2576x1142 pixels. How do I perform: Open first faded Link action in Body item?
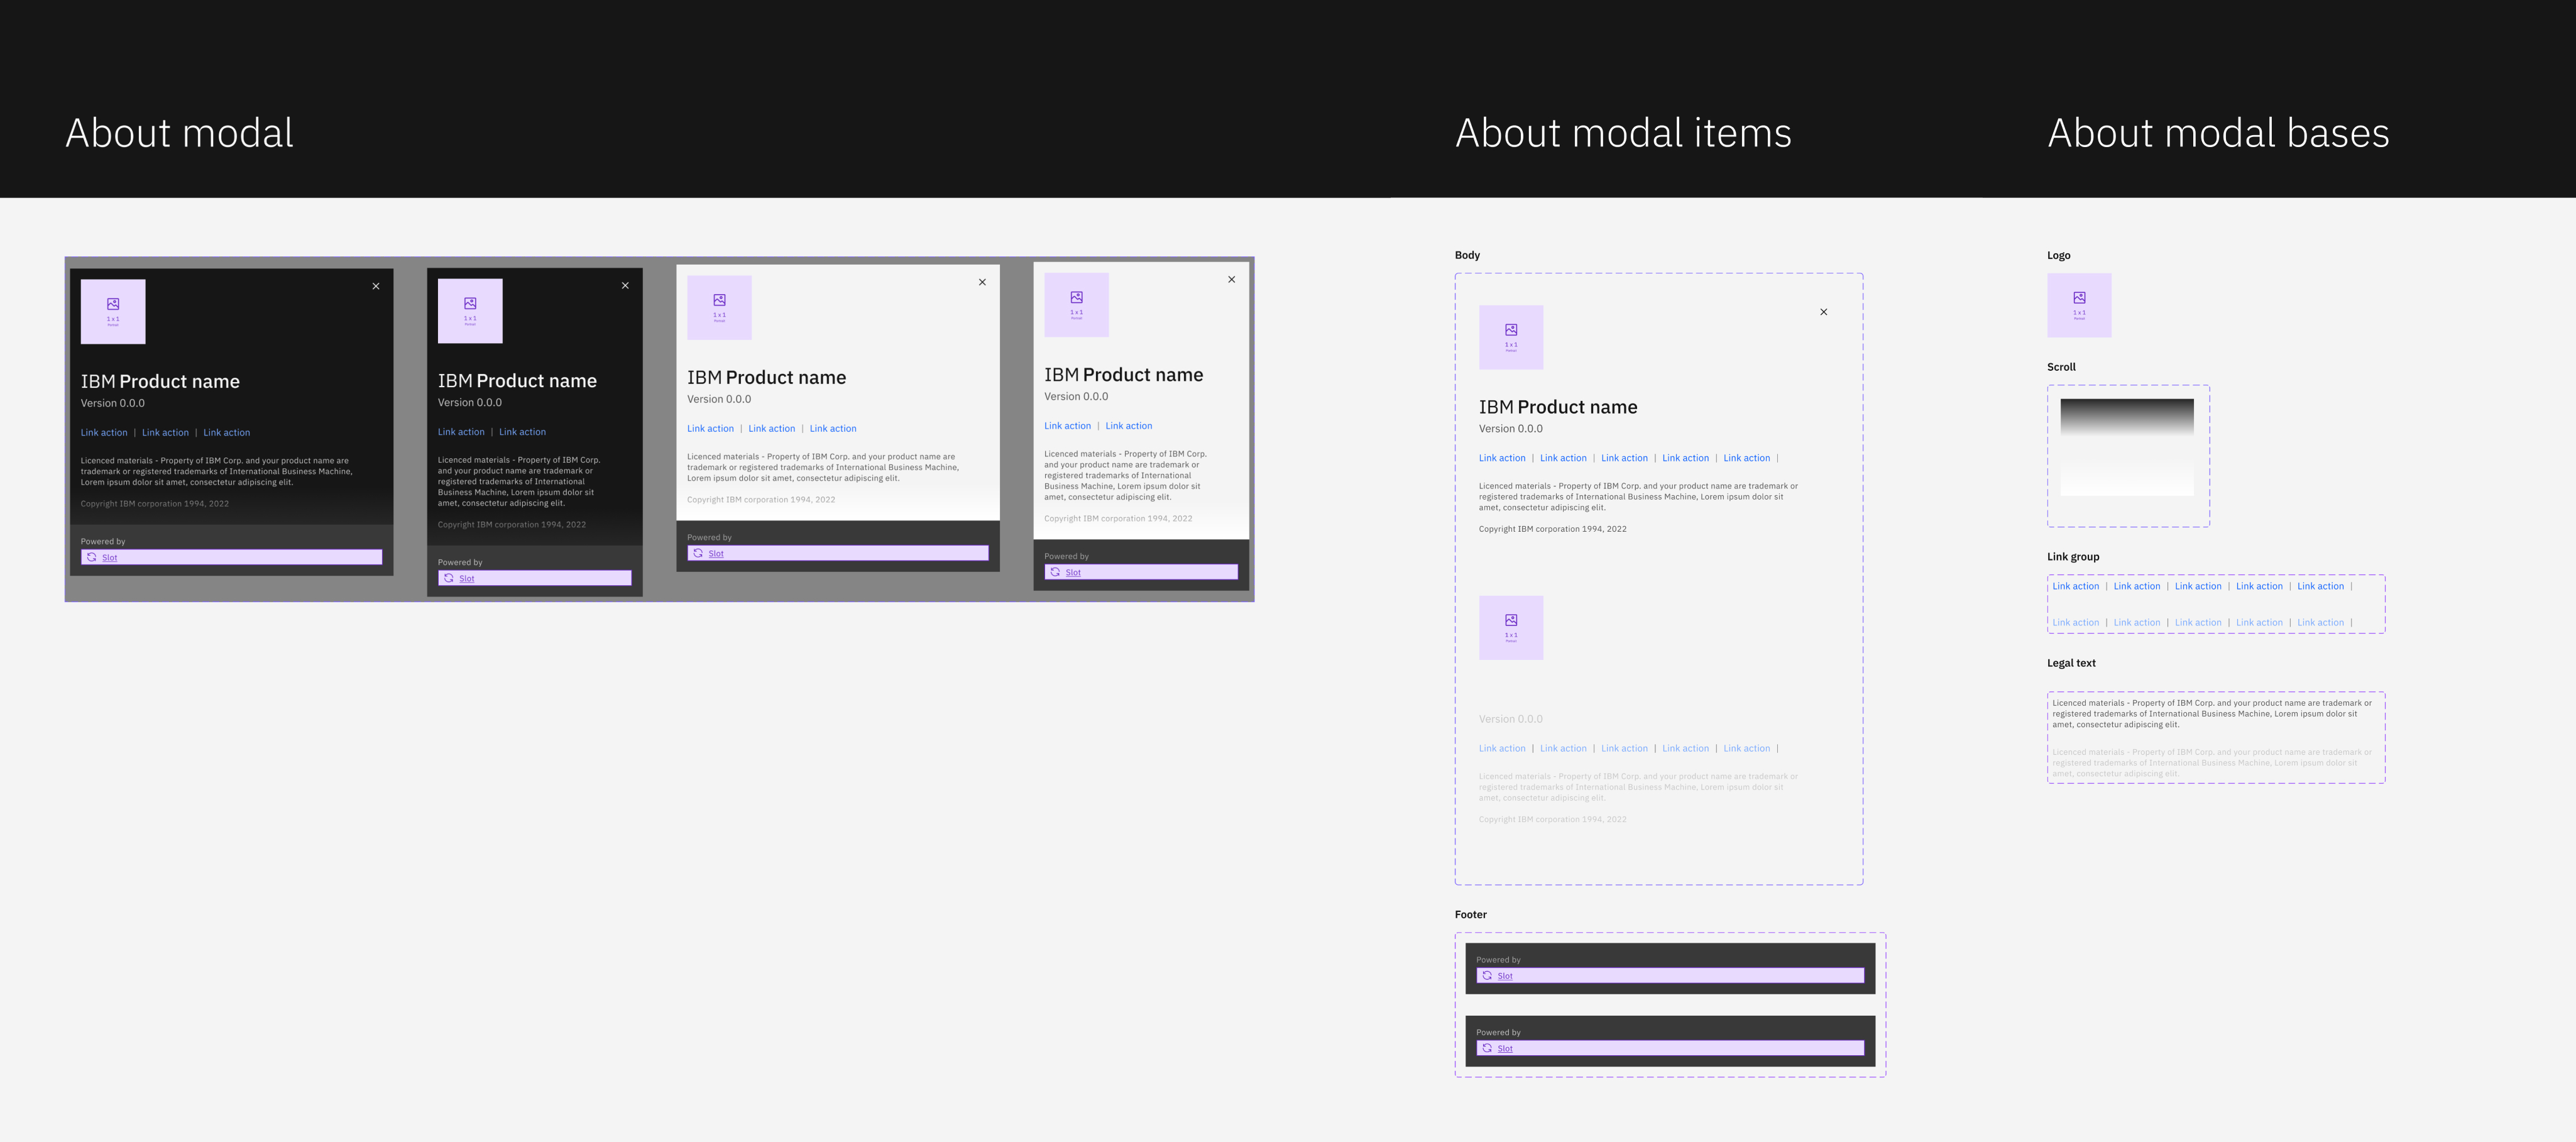tap(1502, 749)
